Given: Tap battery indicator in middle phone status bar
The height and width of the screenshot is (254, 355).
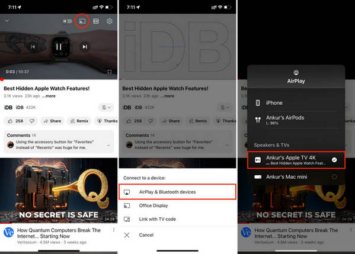Looking at the screenshot, I should tap(228, 7).
